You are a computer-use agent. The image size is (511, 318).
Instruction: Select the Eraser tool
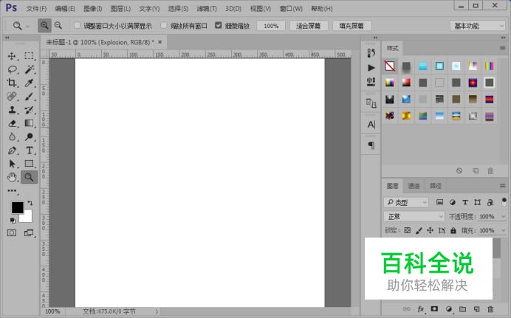pos(12,123)
